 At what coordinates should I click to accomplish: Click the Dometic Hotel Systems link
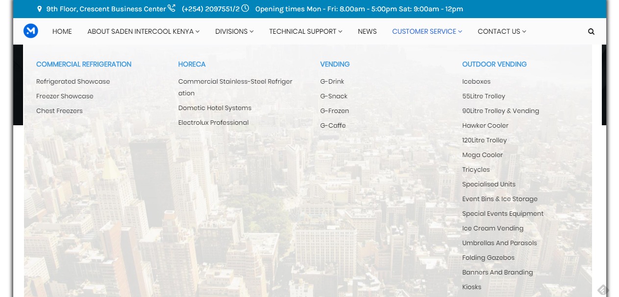[215, 108]
